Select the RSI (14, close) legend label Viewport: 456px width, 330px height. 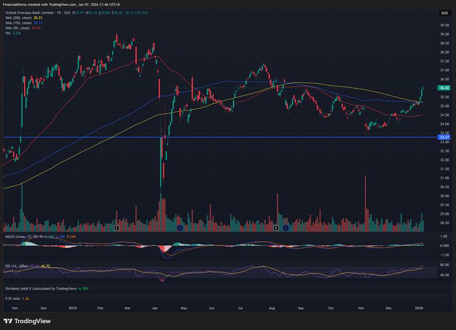[15, 266]
